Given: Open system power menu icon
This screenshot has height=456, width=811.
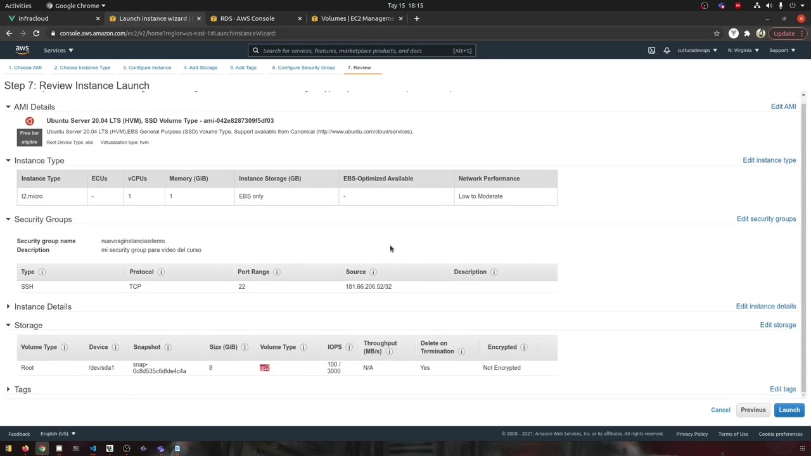Looking at the screenshot, I should click(x=792, y=6).
